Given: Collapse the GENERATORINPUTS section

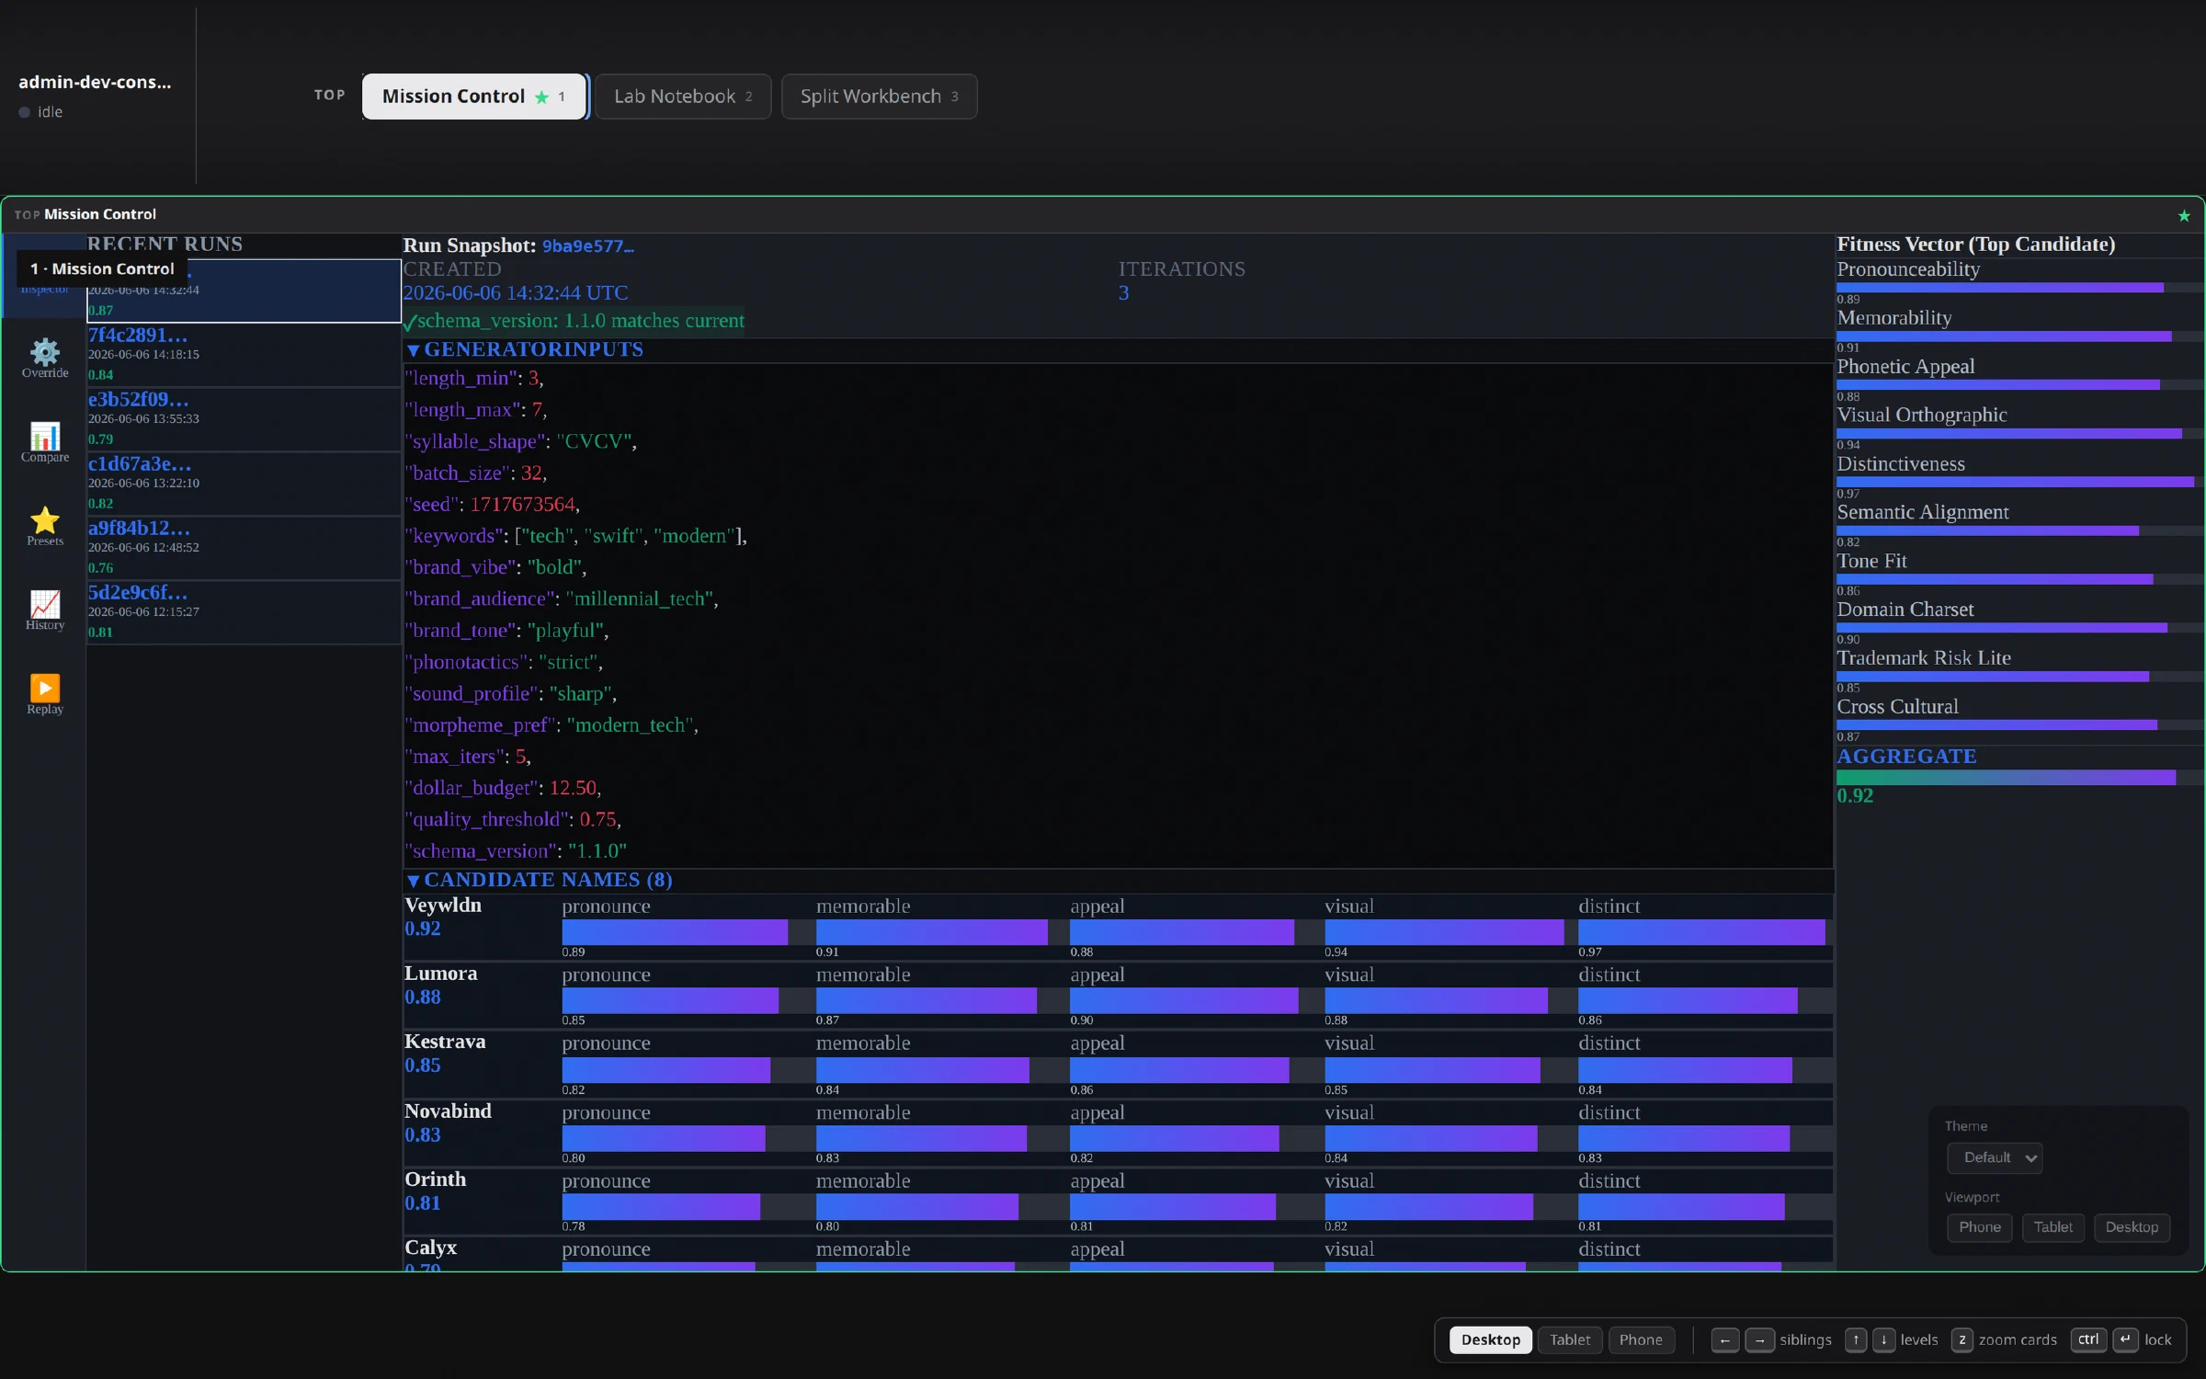Looking at the screenshot, I should pos(413,350).
